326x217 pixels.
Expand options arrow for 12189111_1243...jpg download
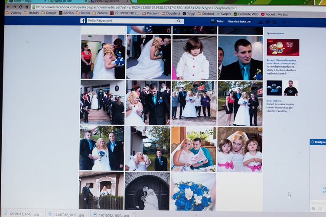(44, 213)
